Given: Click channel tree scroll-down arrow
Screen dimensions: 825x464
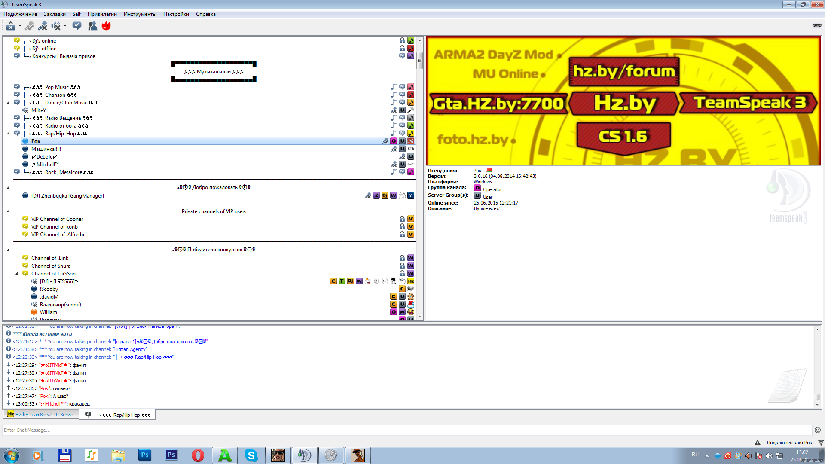Looking at the screenshot, I should tap(420, 317).
